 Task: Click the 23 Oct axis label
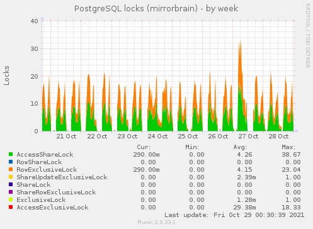[127, 137]
